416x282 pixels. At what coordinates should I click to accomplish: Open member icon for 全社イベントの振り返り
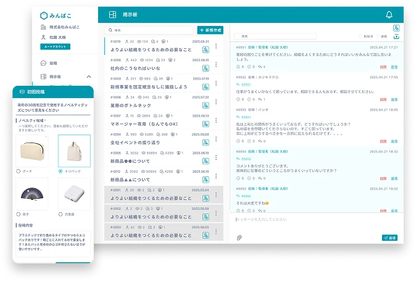pos(206,143)
